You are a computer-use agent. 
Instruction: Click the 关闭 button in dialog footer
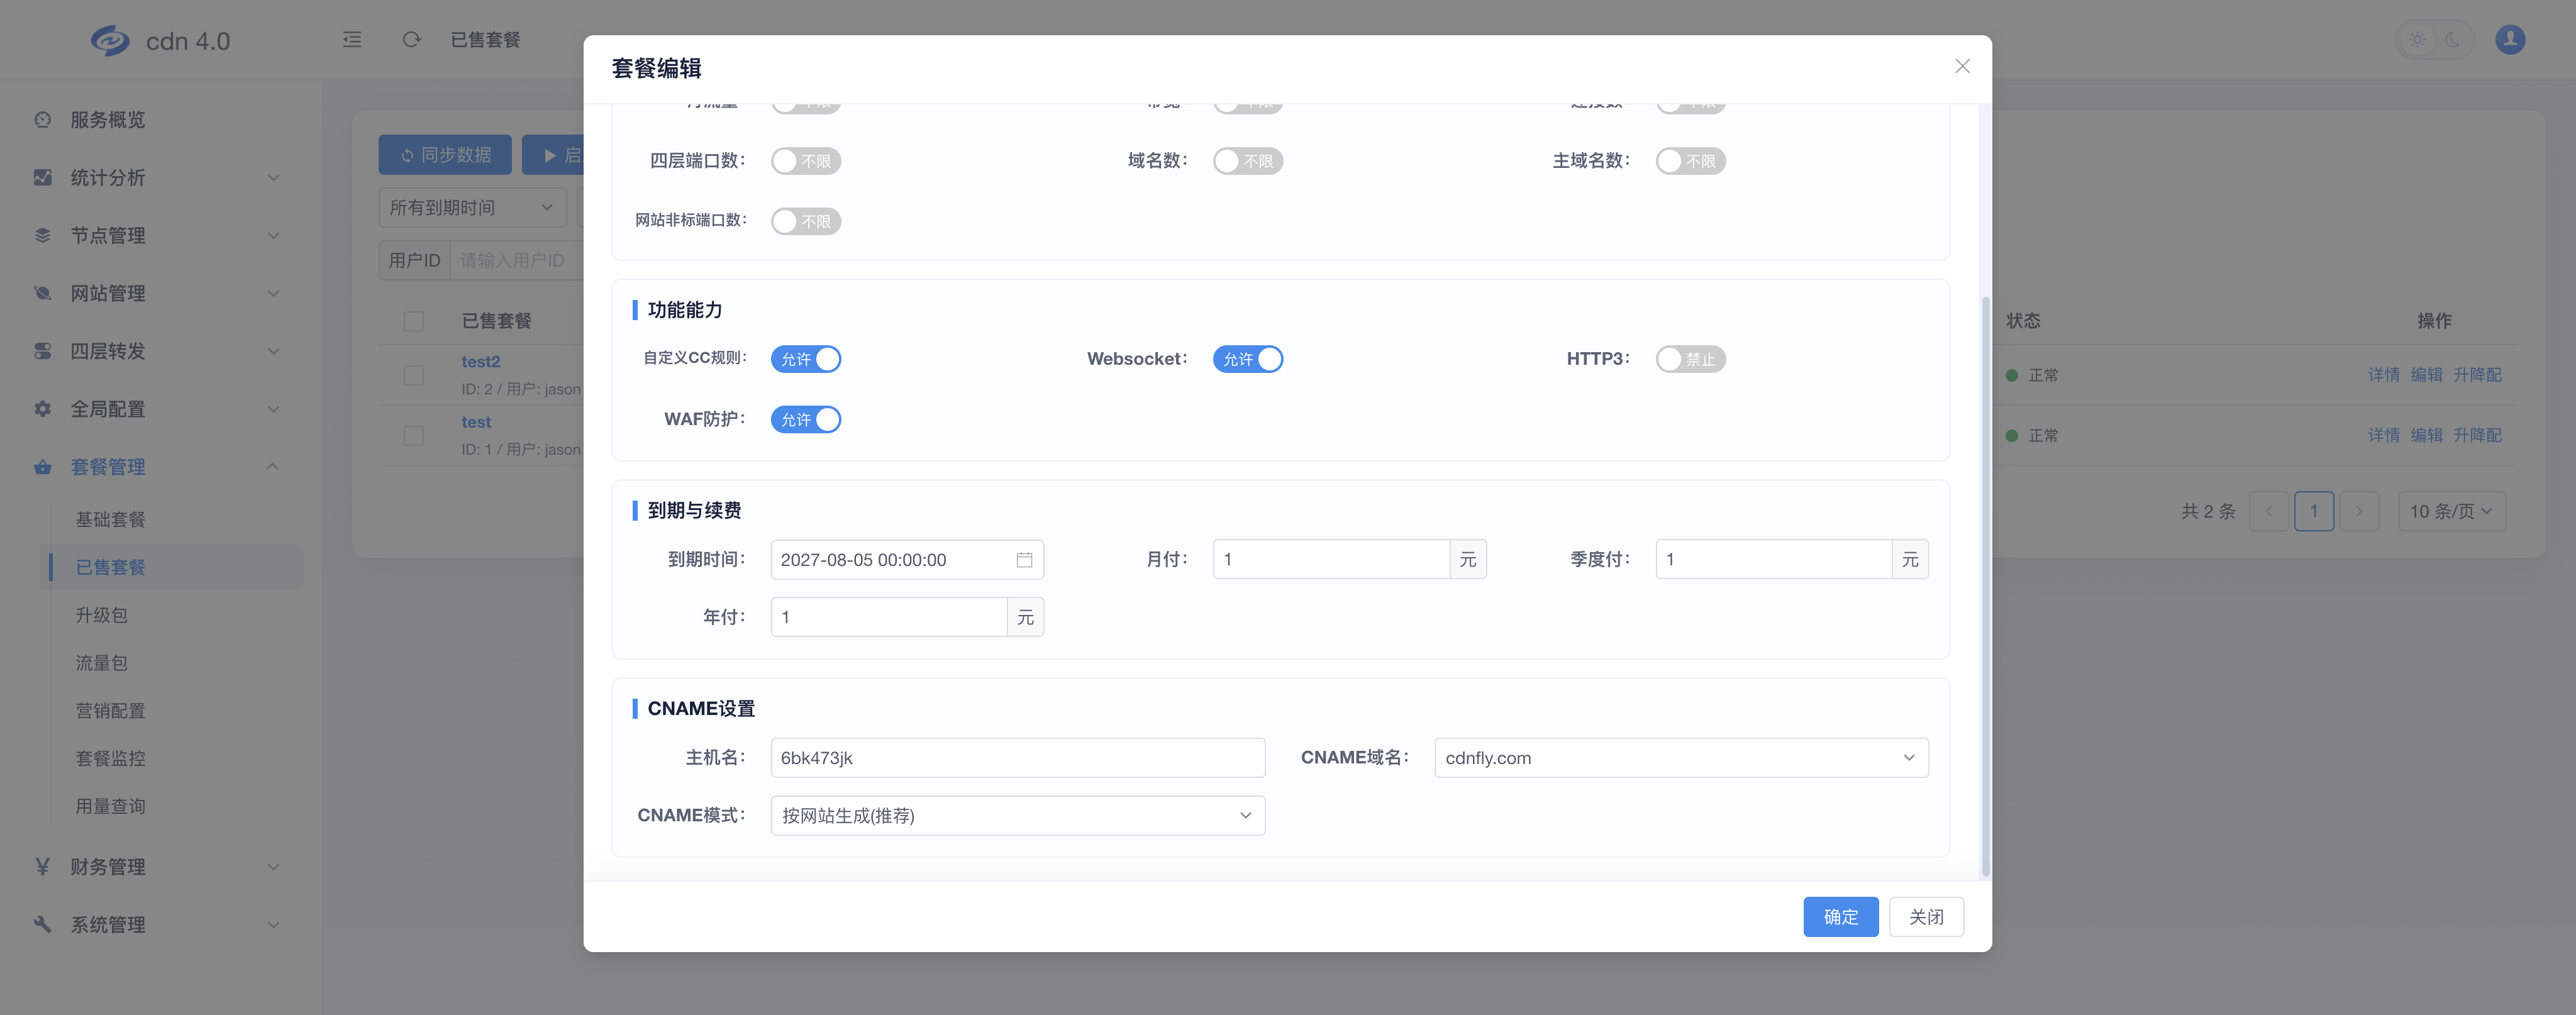(x=1926, y=917)
